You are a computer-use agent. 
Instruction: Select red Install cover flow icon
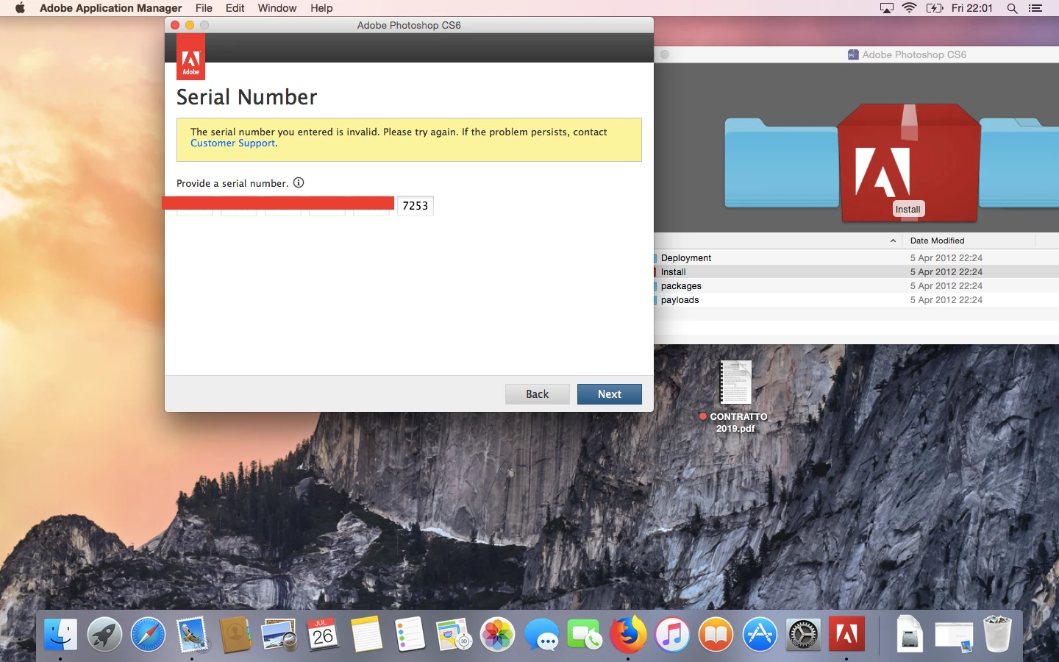pyautogui.click(x=910, y=163)
